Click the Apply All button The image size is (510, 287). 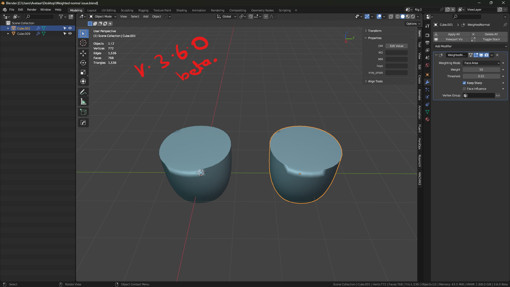[452, 34]
